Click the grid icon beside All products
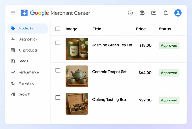Image resolution: width=192 pixels, height=129 pixels. [x=13, y=50]
